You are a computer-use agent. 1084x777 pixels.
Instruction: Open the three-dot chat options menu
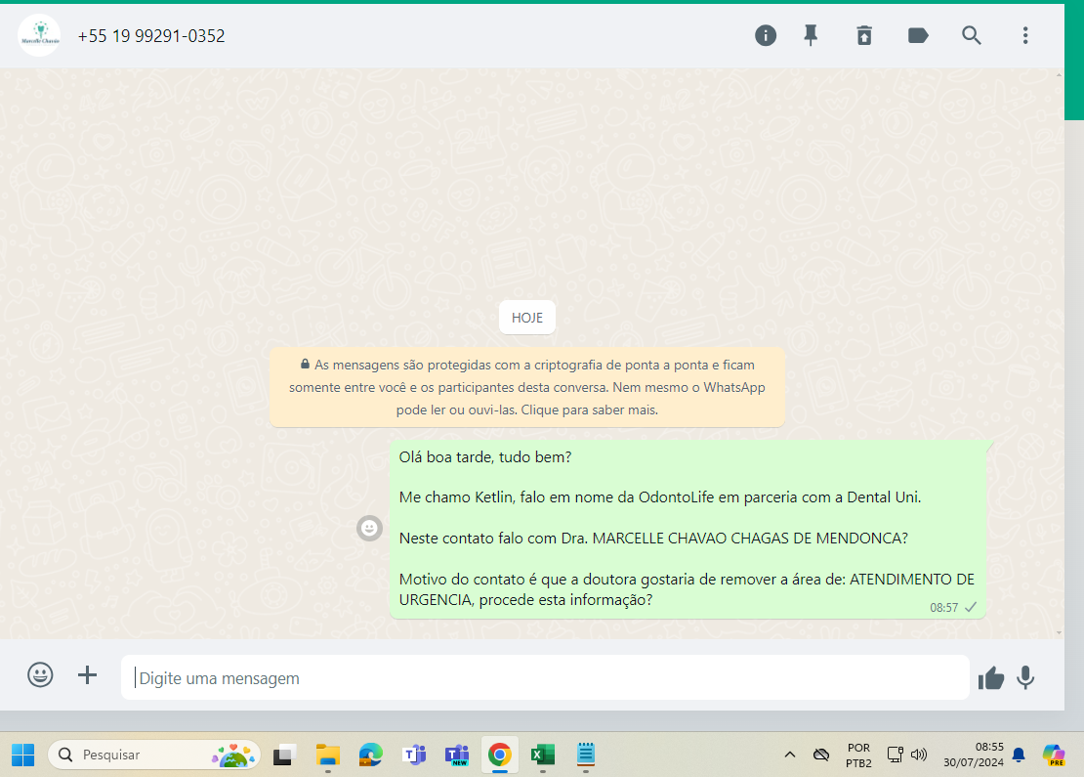1025,35
